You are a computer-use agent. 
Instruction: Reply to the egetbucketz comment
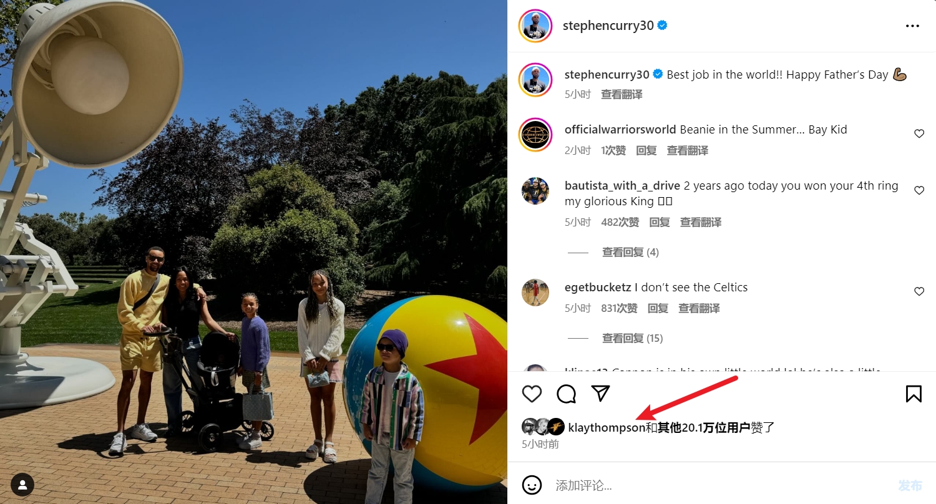(x=658, y=308)
